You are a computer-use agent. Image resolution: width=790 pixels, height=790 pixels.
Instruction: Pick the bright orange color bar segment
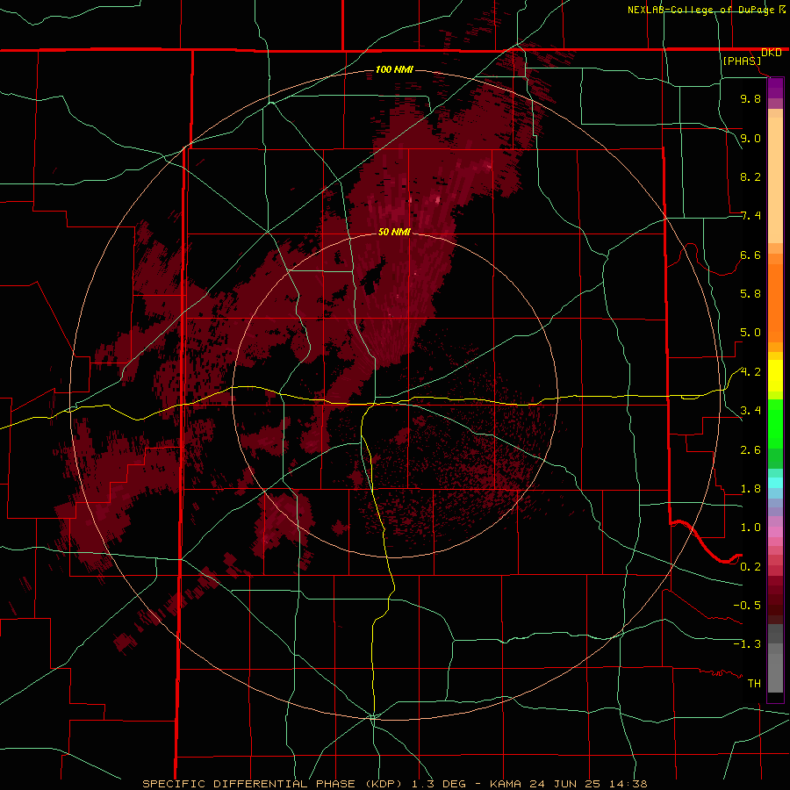pos(775,303)
